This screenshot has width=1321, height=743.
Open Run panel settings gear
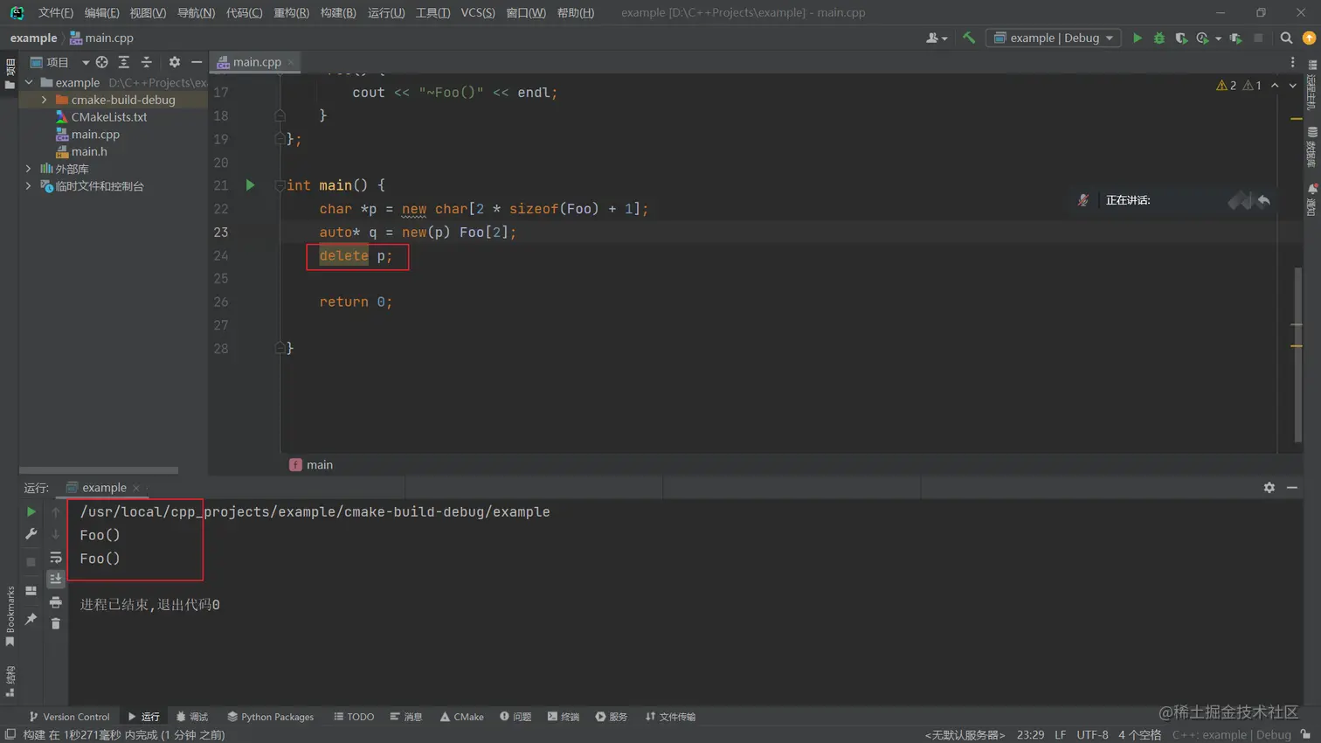click(x=1269, y=488)
